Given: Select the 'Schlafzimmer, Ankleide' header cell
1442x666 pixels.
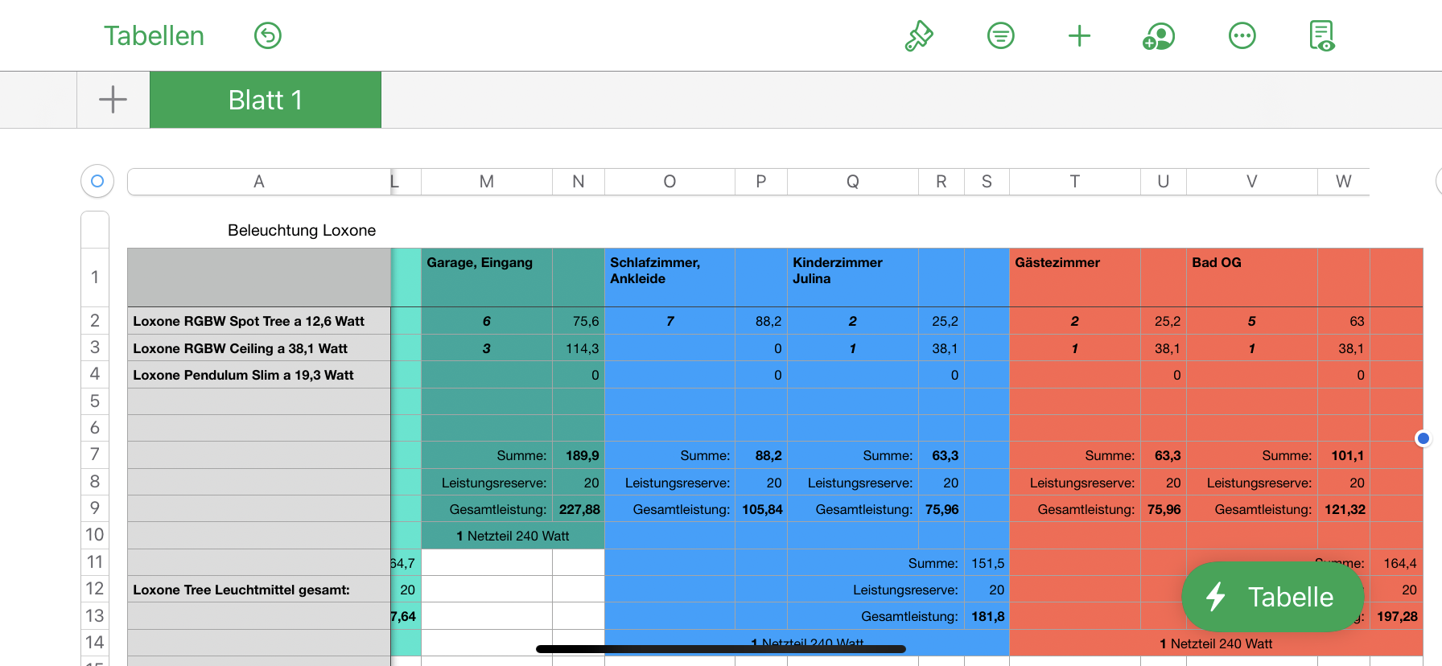Looking at the screenshot, I should [669, 277].
